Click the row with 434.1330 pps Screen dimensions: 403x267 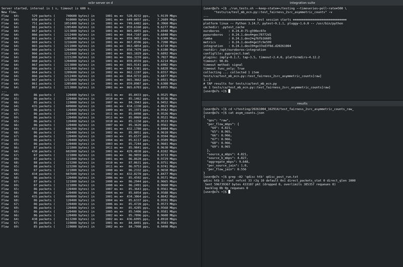89,106
